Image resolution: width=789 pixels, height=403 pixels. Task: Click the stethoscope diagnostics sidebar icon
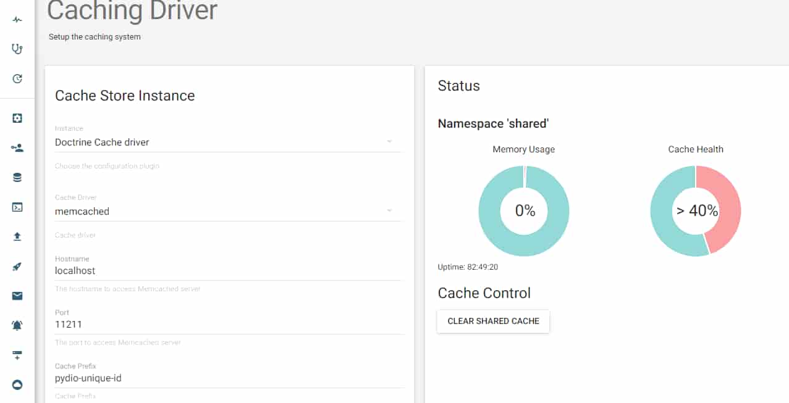pos(17,49)
